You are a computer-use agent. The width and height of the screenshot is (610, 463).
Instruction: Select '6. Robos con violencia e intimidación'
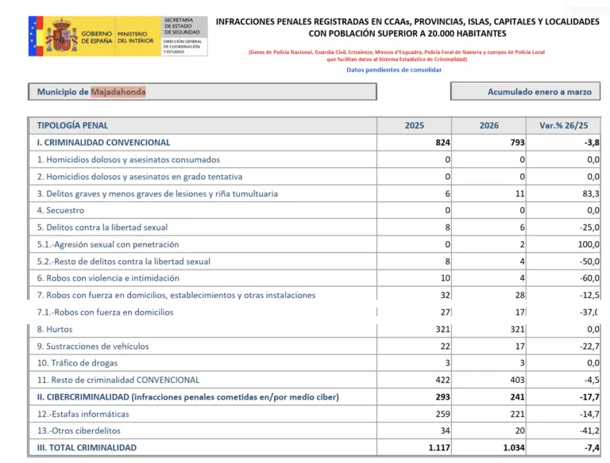(108, 278)
